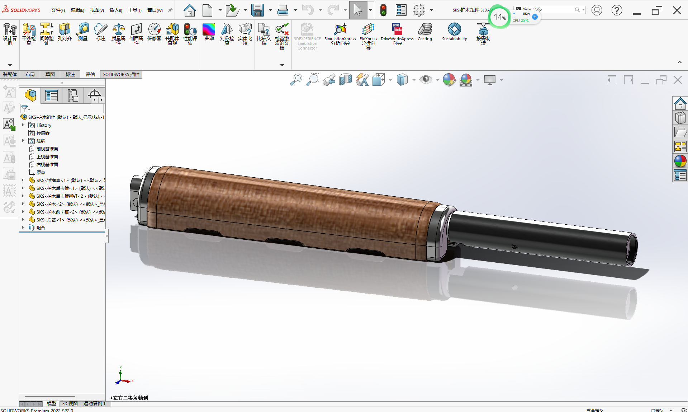Collapse the ribbon with the up chevron
The width and height of the screenshot is (688, 412).
pyautogui.click(x=679, y=62)
